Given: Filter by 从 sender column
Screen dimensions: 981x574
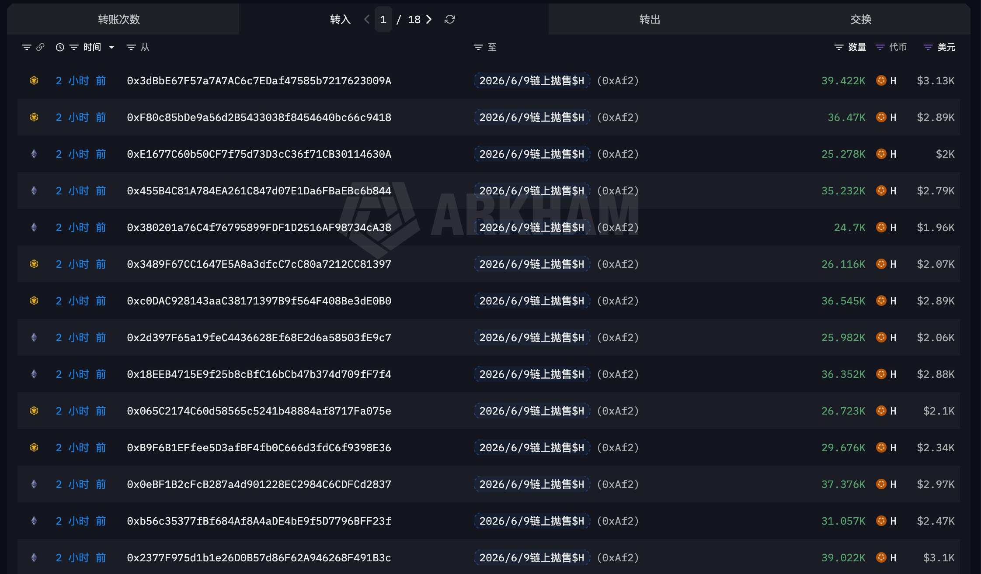Looking at the screenshot, I should [131, 47].
